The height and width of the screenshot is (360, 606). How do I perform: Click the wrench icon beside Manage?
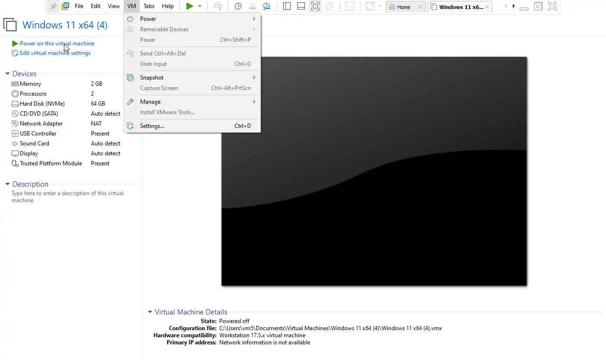[x=130, y=102]
